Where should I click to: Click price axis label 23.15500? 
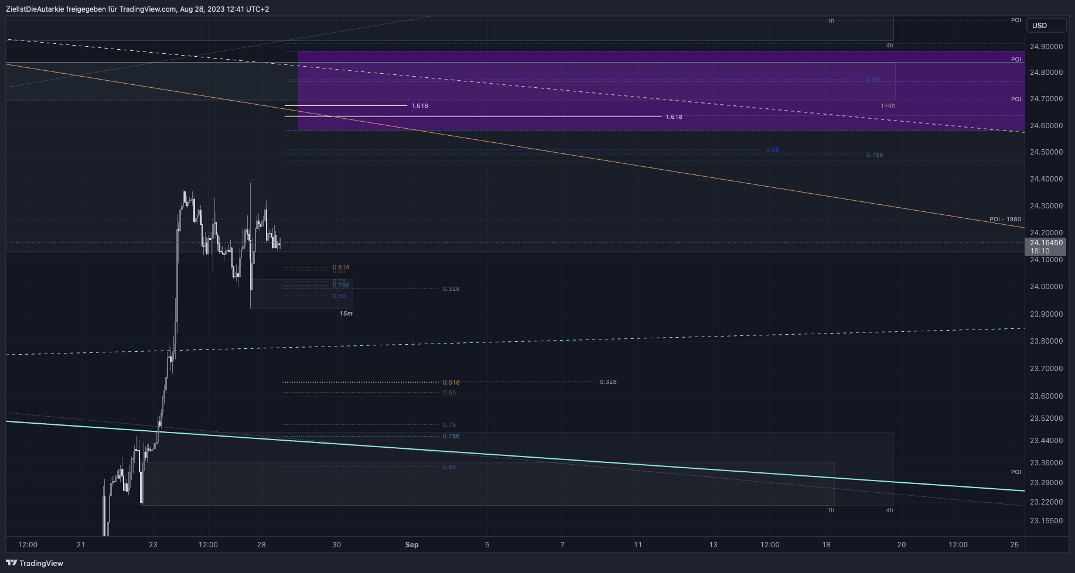(1046, 521)
